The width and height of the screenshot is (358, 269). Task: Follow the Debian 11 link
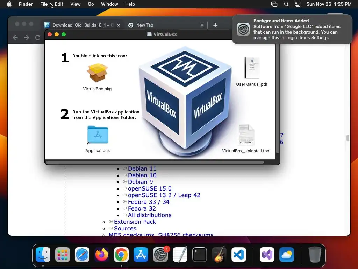(142, 168)
